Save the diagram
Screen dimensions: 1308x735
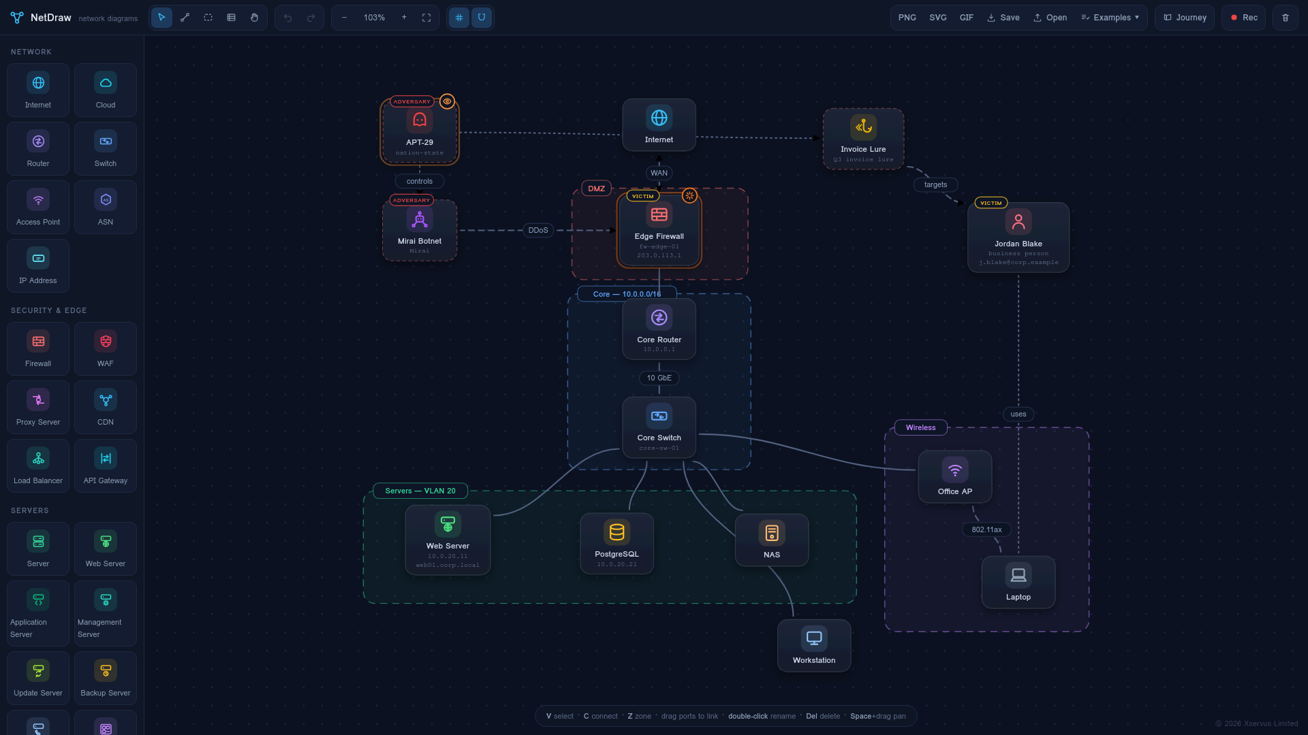coord(1003,18)
